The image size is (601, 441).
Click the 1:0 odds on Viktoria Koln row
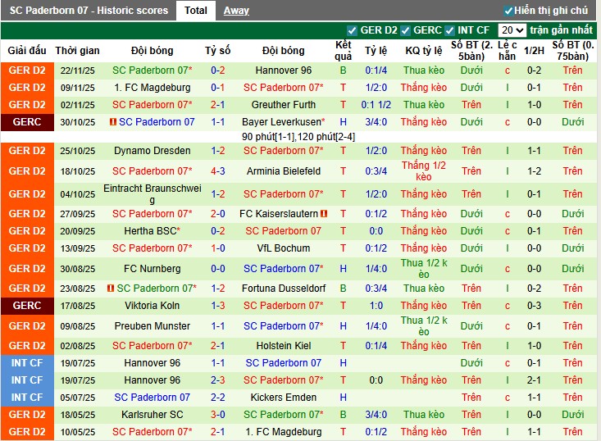[376, 306]
